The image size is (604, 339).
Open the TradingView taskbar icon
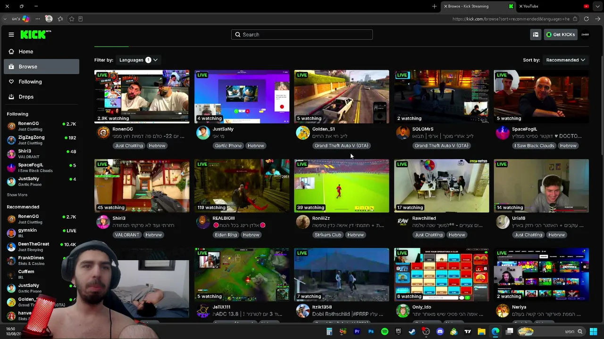tap(468, 331)
